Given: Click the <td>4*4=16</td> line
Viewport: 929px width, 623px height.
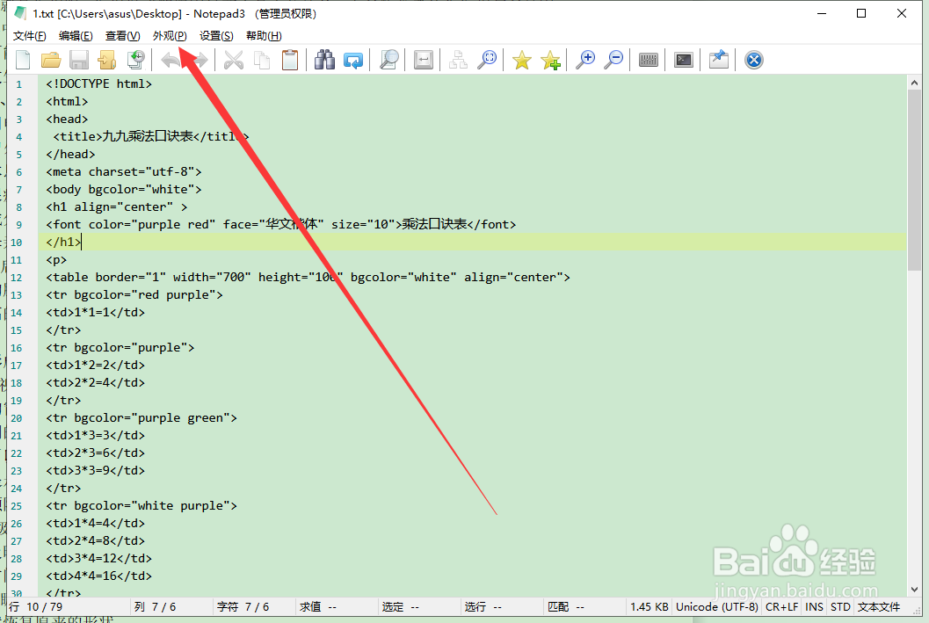Looking at the screenshot, I should (x=99, y=576).
